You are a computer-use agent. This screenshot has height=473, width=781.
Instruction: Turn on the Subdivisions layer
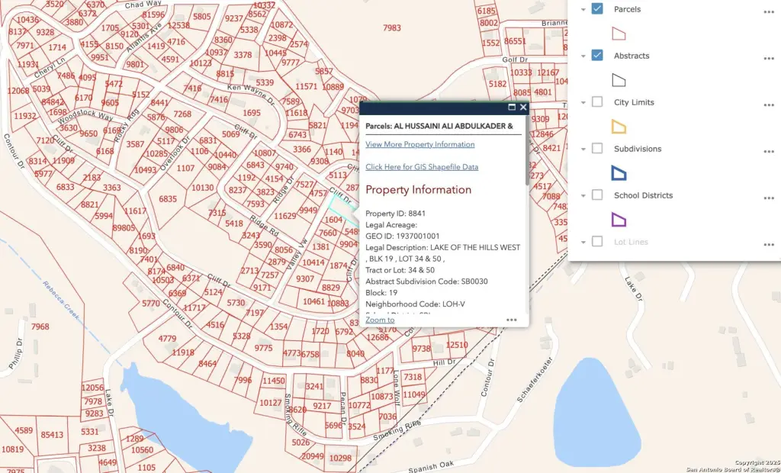[x=597, y=149]
